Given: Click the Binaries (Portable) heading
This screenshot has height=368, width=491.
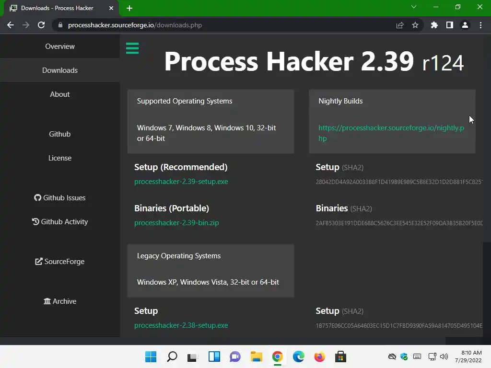Looking at the screenshot, I should [172, 208].
